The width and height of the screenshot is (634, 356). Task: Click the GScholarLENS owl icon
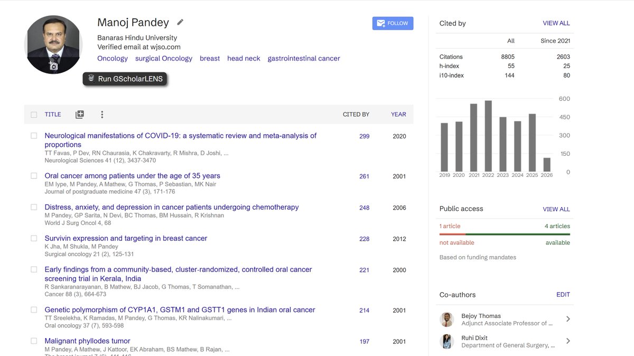click(91, 79)
